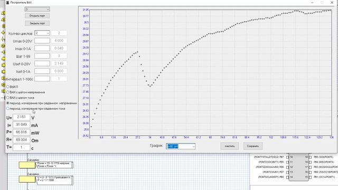Click the PB7 pin 10 square on chip
This screenshot has width=338, height=190.
click(287, 157)
